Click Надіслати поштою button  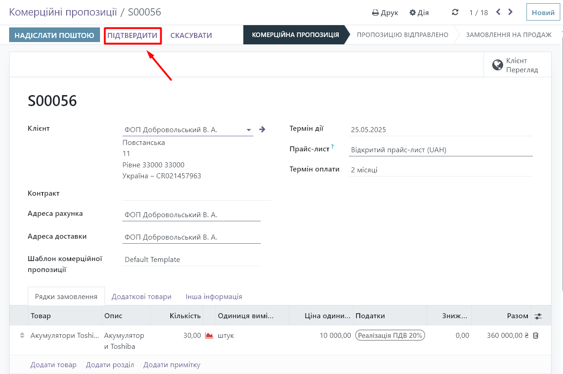point(54,35)
